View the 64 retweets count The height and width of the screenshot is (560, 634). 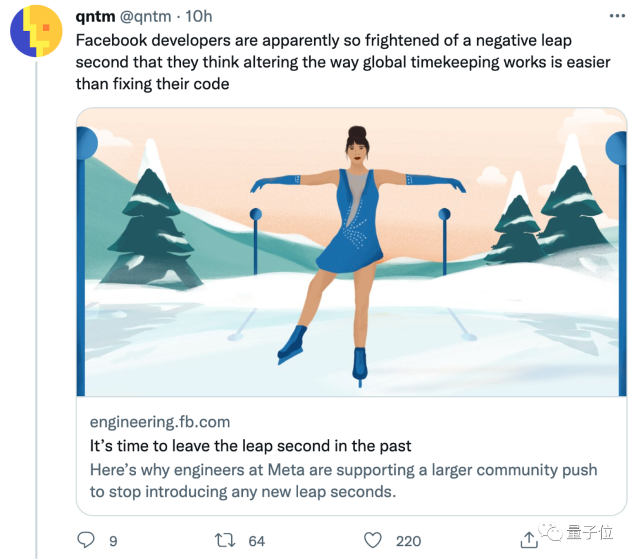(x=257, y=541)
